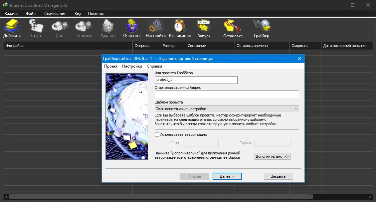Click the Стартовая страница/адрес input field
The image size is (376, 202).
click(227, 94)
